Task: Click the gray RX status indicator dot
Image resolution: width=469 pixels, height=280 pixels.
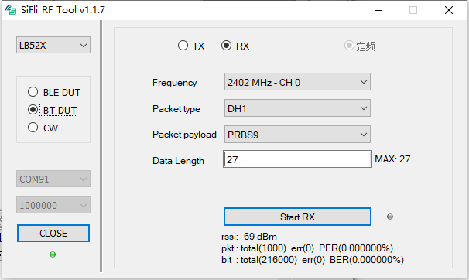Action: [x=390, y=217]
